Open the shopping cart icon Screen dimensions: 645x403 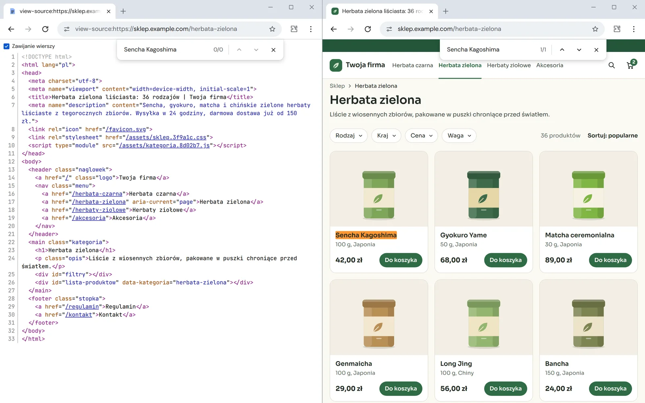pos(631,64)
